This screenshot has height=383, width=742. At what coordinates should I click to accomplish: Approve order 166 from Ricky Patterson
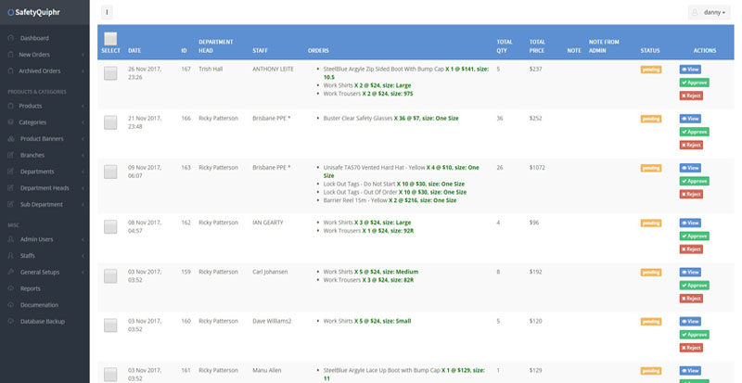pyautogui.click(x=693, y=132)
